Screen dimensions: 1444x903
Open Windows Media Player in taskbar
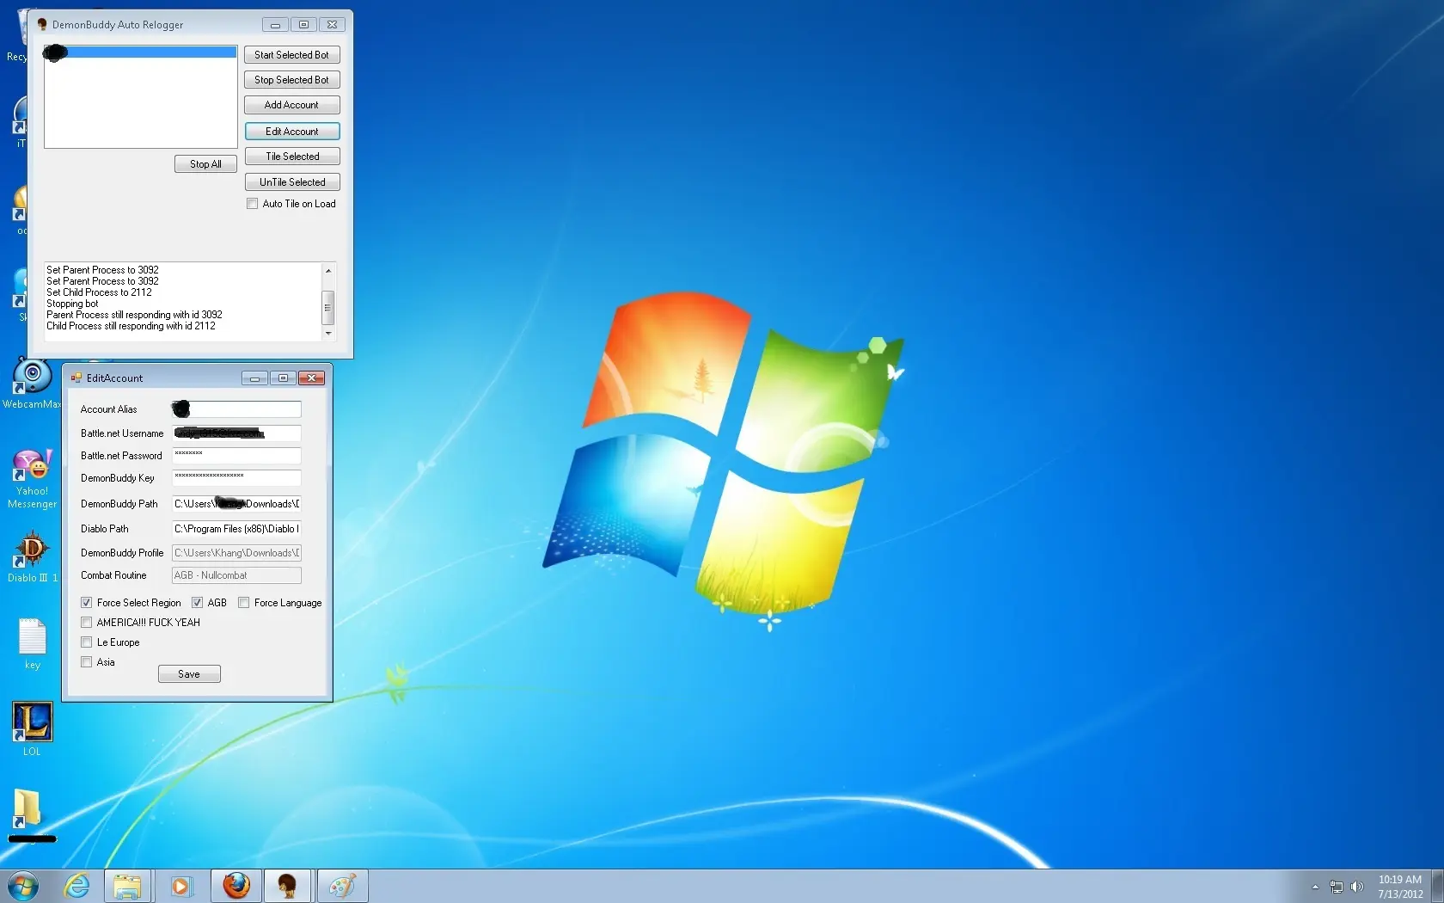[180, 886]
